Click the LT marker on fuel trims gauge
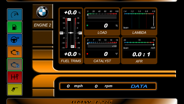Image resolution: width=184 pixels, height=104 pixels. point(69,19)
